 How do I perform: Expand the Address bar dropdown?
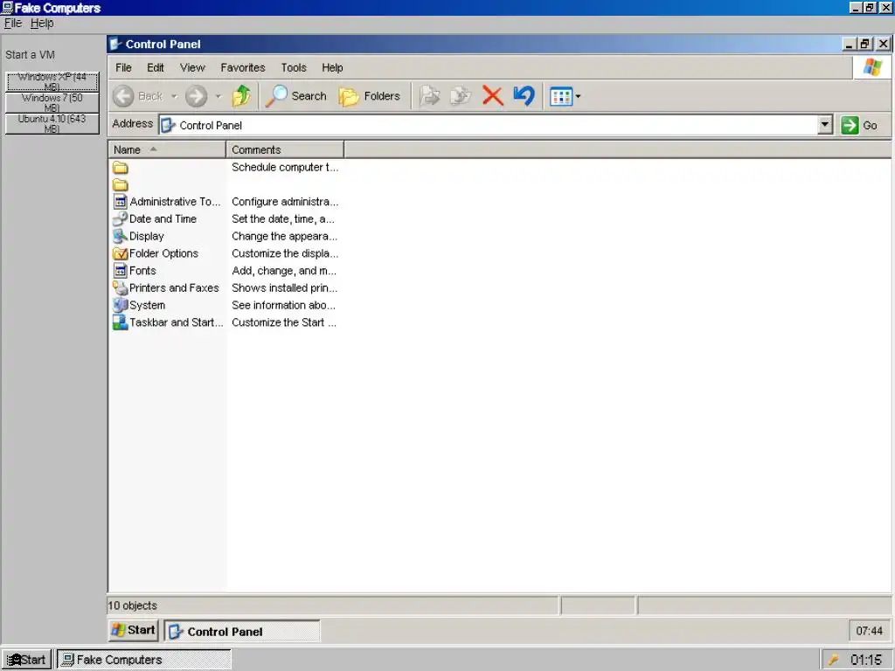(x=825, y=124)
